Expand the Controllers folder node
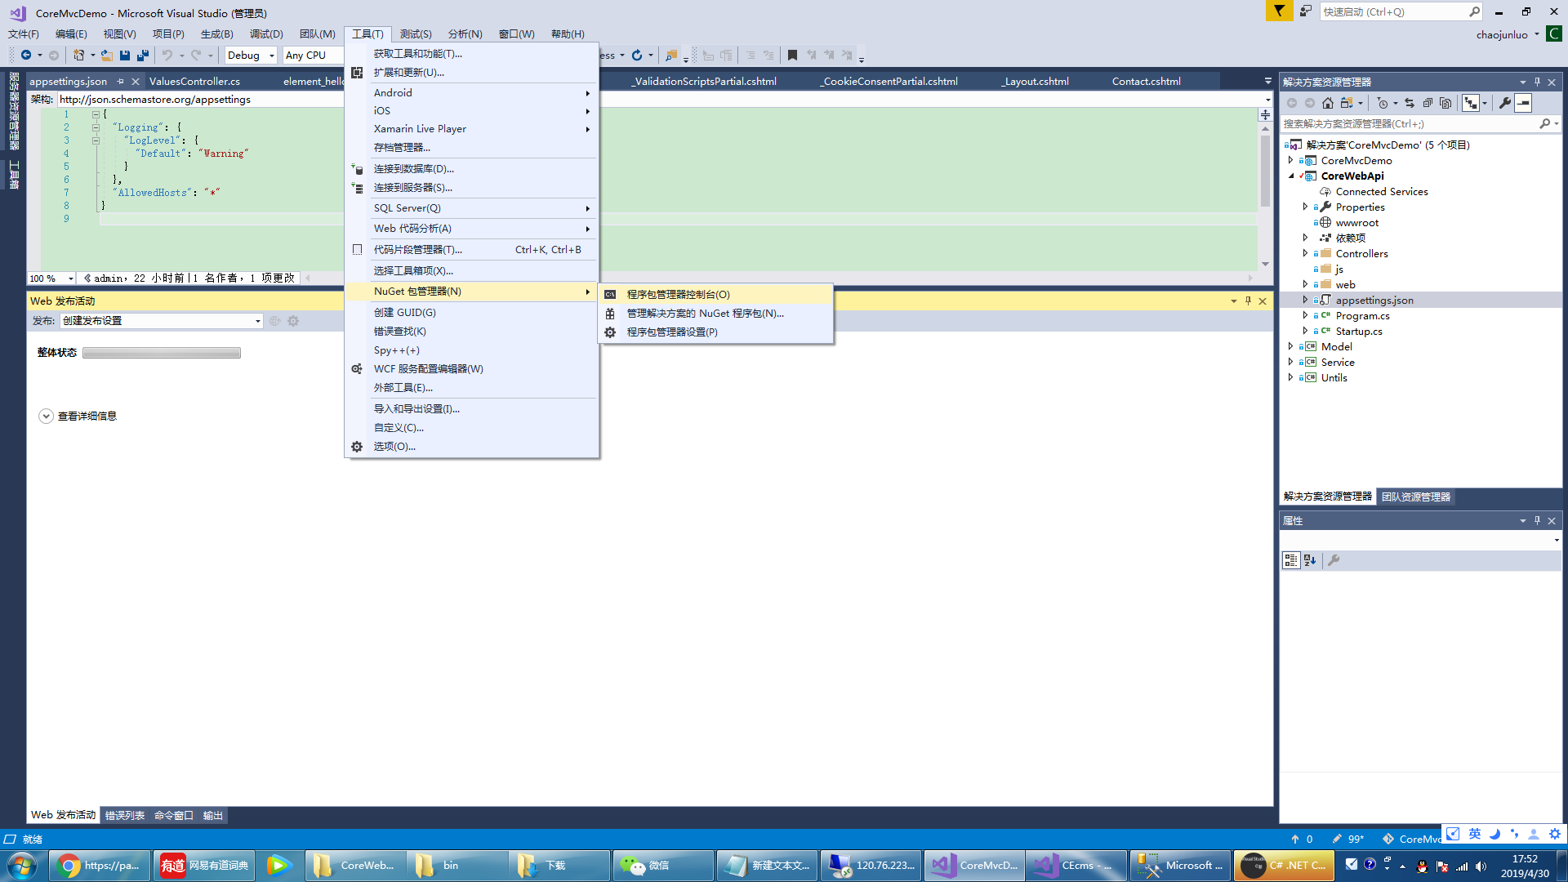 [1305, 254]
